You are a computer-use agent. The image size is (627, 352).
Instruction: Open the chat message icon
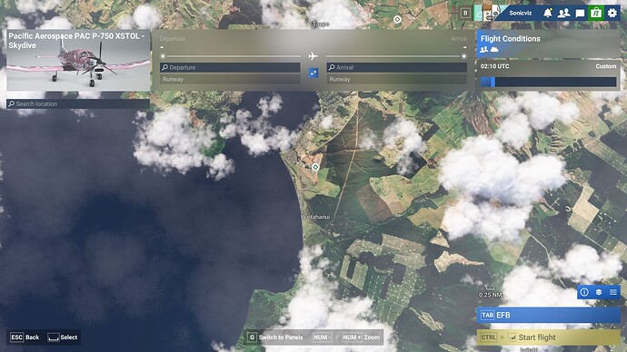(580, 14)
